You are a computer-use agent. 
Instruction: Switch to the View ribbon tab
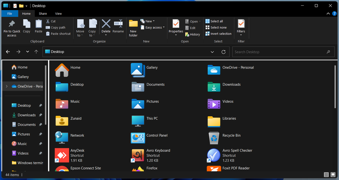[58, 14]
